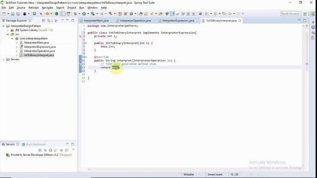Stop the server in Servers panel
The image size is (317, 178).
tap(61, 150)
